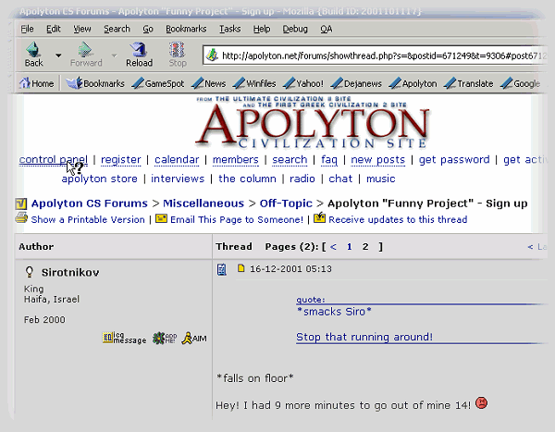Open the Translate bookmark
The width and height of the screenshot is (555, 432).
point(468,83)
